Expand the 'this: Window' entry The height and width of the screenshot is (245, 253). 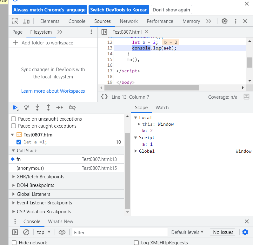[139, 124]
